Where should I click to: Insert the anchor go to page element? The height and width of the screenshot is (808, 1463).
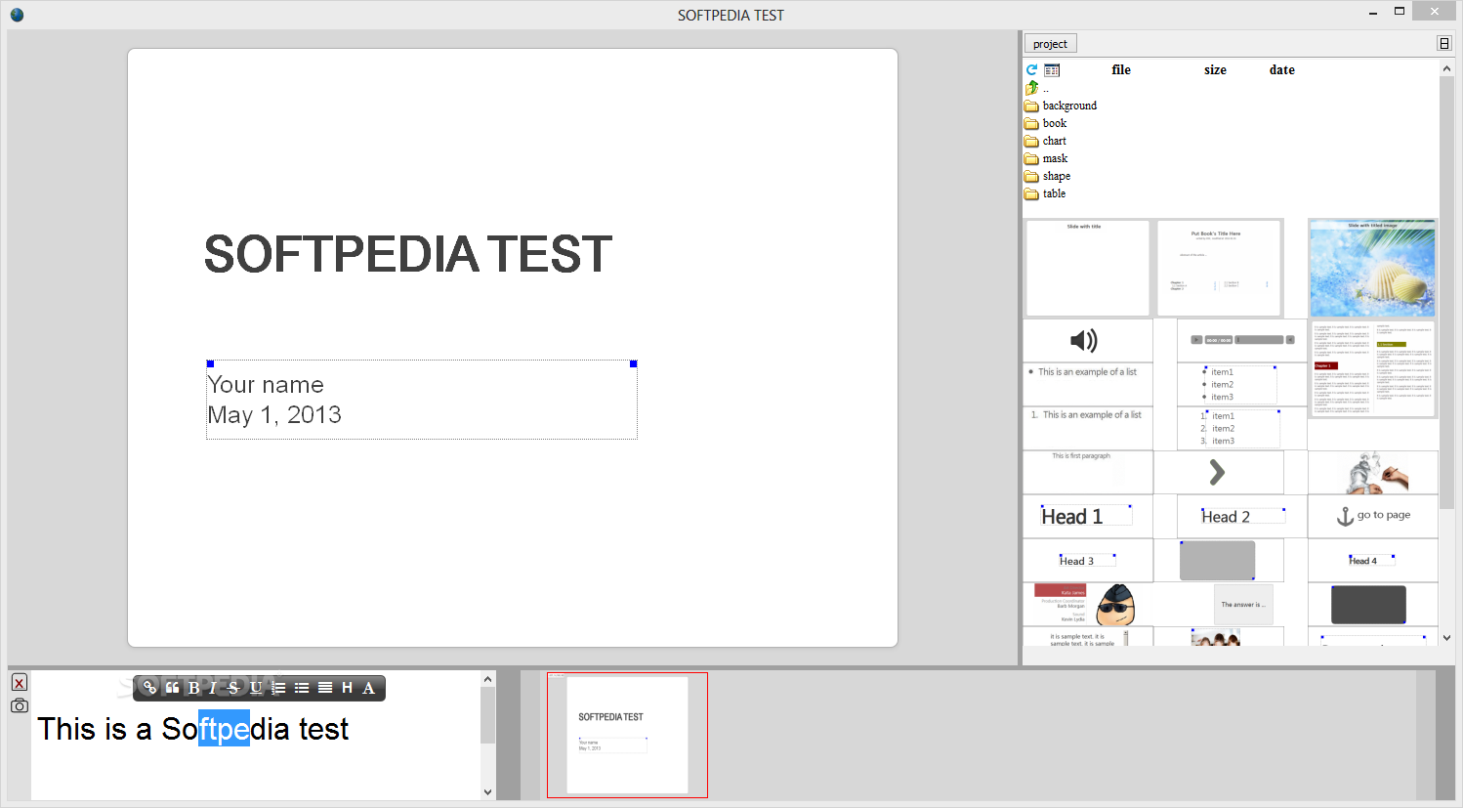(x=1373, y=516)
